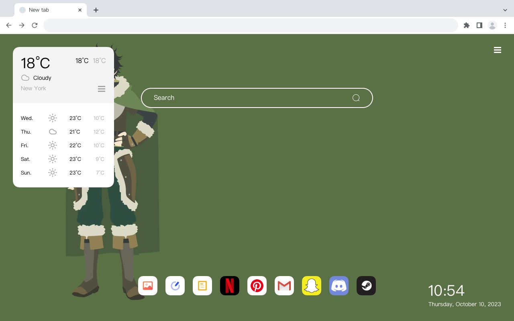Click the sunny icon for Fri.

click(x=53, y=145)
